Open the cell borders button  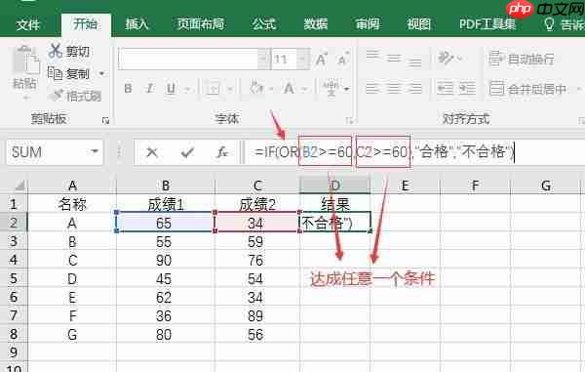tap(213, 89)
